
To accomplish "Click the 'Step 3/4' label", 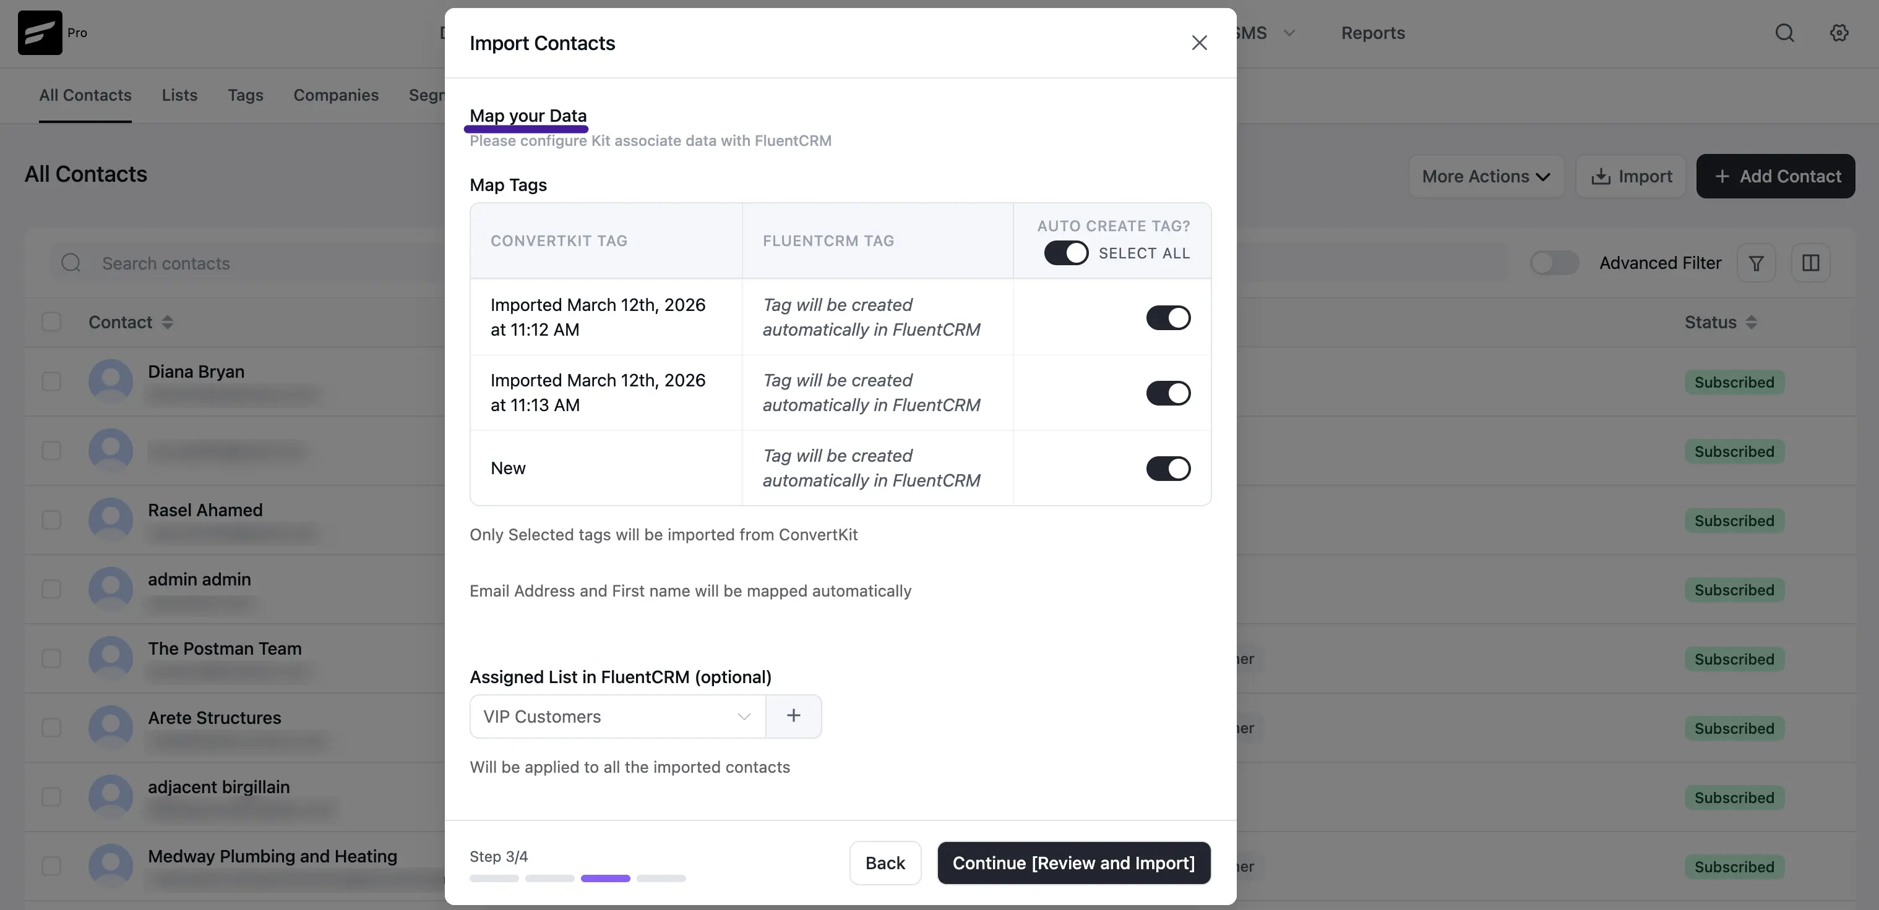I will pos(498,857).
